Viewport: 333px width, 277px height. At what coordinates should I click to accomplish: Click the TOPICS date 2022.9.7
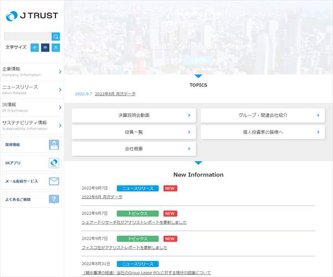tap(84, 94)
